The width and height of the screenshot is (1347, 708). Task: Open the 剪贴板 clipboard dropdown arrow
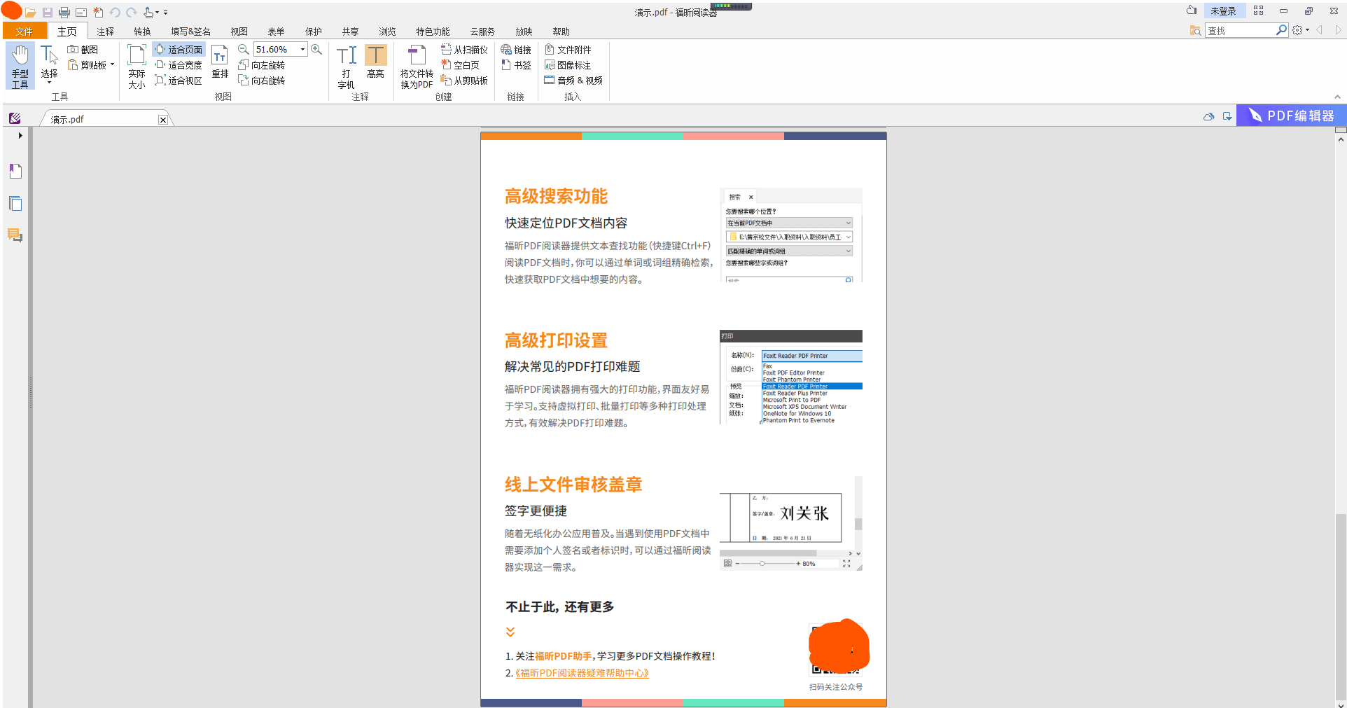click(112, 65)
